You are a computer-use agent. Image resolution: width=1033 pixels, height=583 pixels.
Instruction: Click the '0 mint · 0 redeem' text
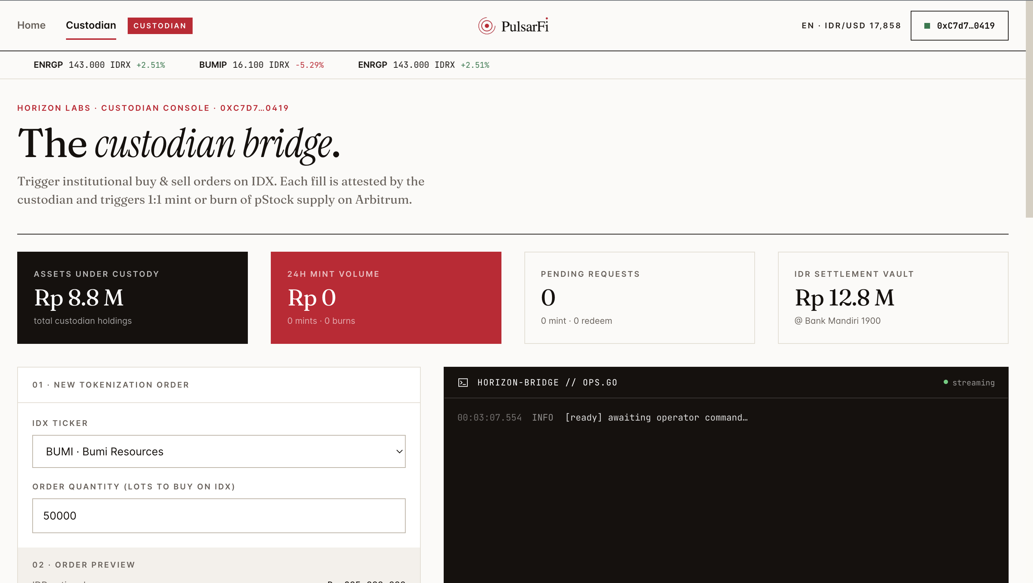[x=576, y=321]
